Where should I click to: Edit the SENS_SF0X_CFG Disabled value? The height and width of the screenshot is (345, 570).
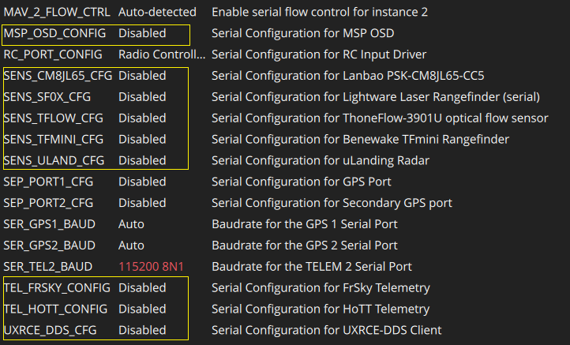(x=142, y=97)
